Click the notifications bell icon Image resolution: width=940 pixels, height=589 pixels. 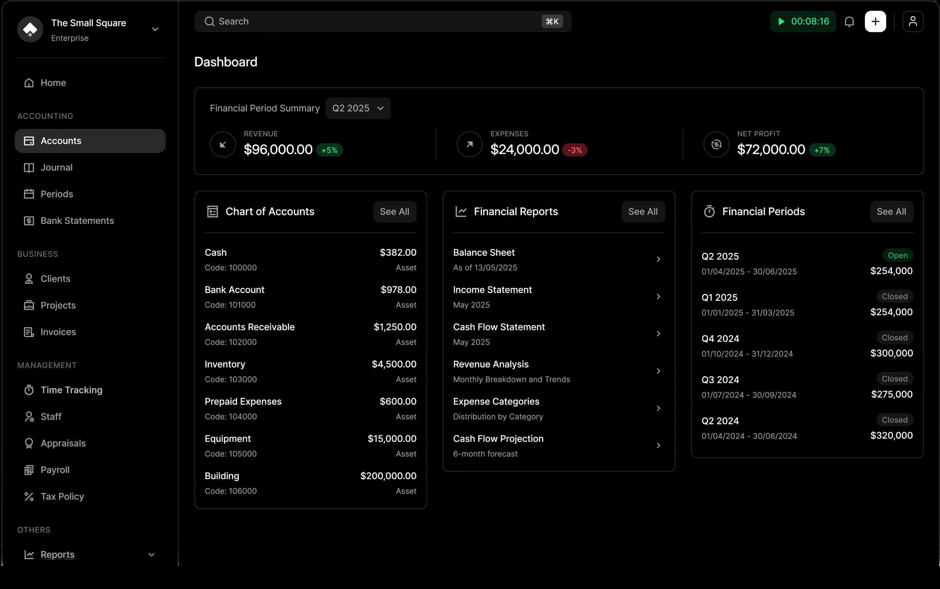[849, 22]
